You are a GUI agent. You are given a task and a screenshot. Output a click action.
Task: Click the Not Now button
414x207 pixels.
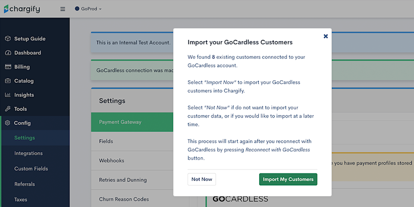[x=202, y=179]
